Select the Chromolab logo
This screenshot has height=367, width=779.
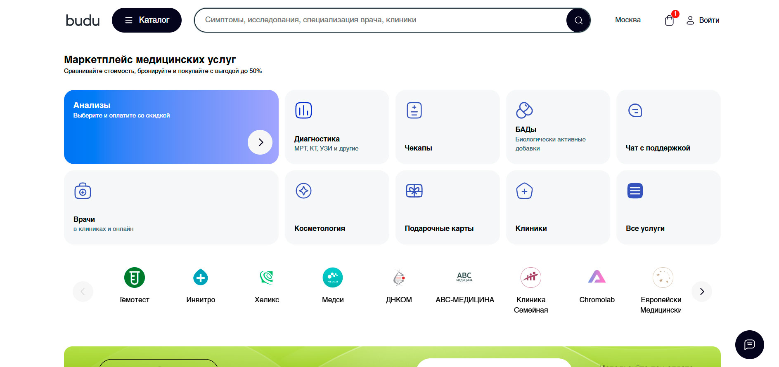[597, 277]
